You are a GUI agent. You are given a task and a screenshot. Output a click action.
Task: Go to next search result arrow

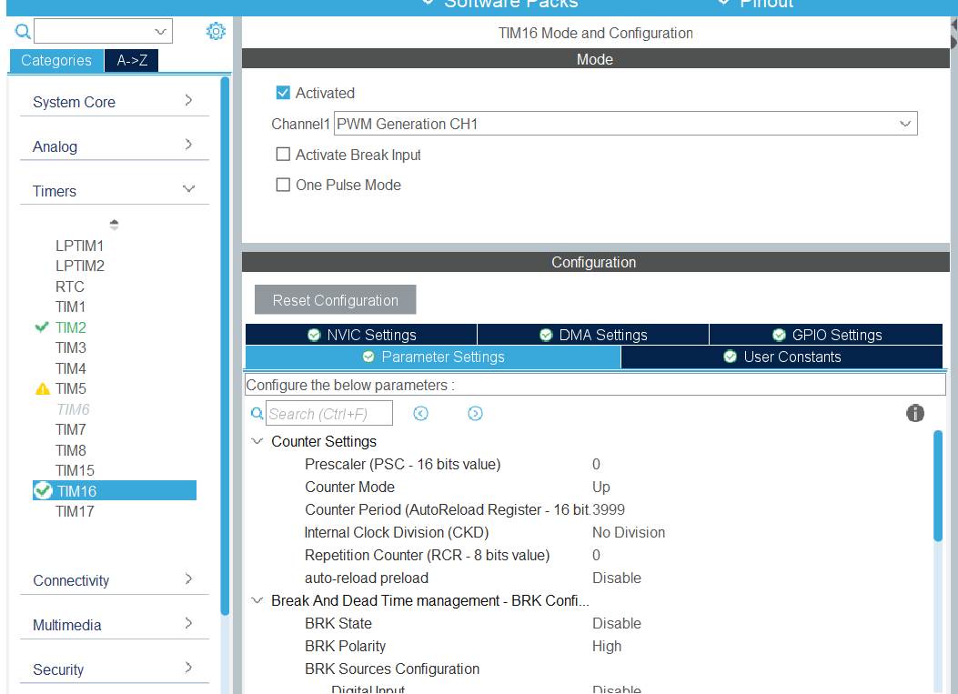[x=475, y=414]
